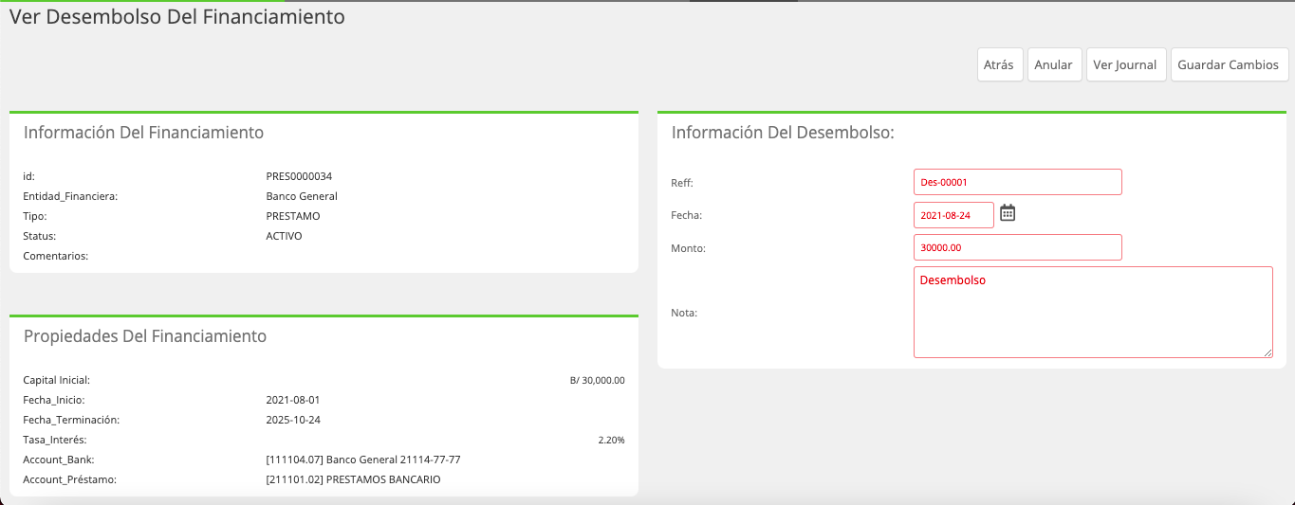Click the Monto field showing 30000.00

point(1018,247)
